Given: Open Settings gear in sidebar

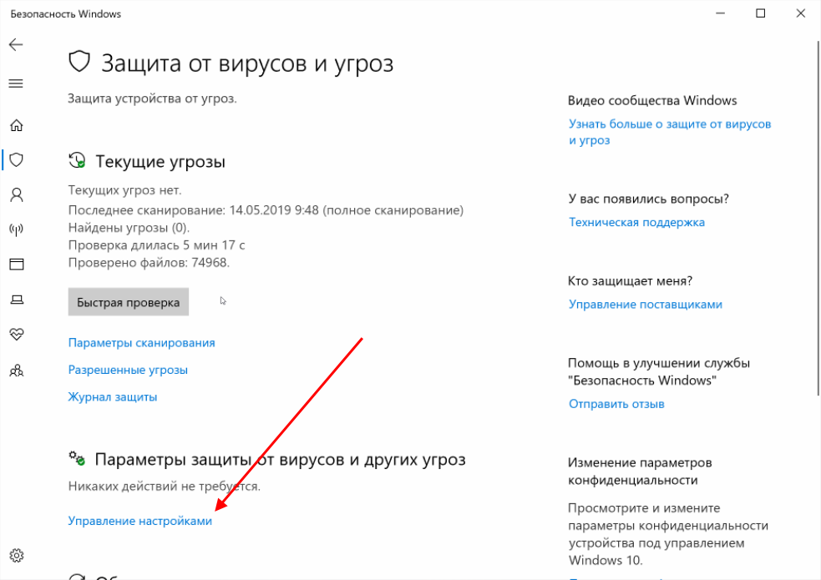Looking at the screenshot, I should click(16, 556).
